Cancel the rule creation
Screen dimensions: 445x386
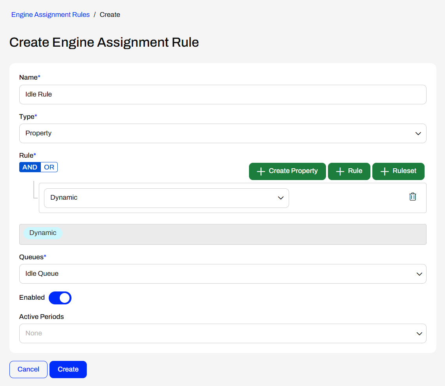28,369
